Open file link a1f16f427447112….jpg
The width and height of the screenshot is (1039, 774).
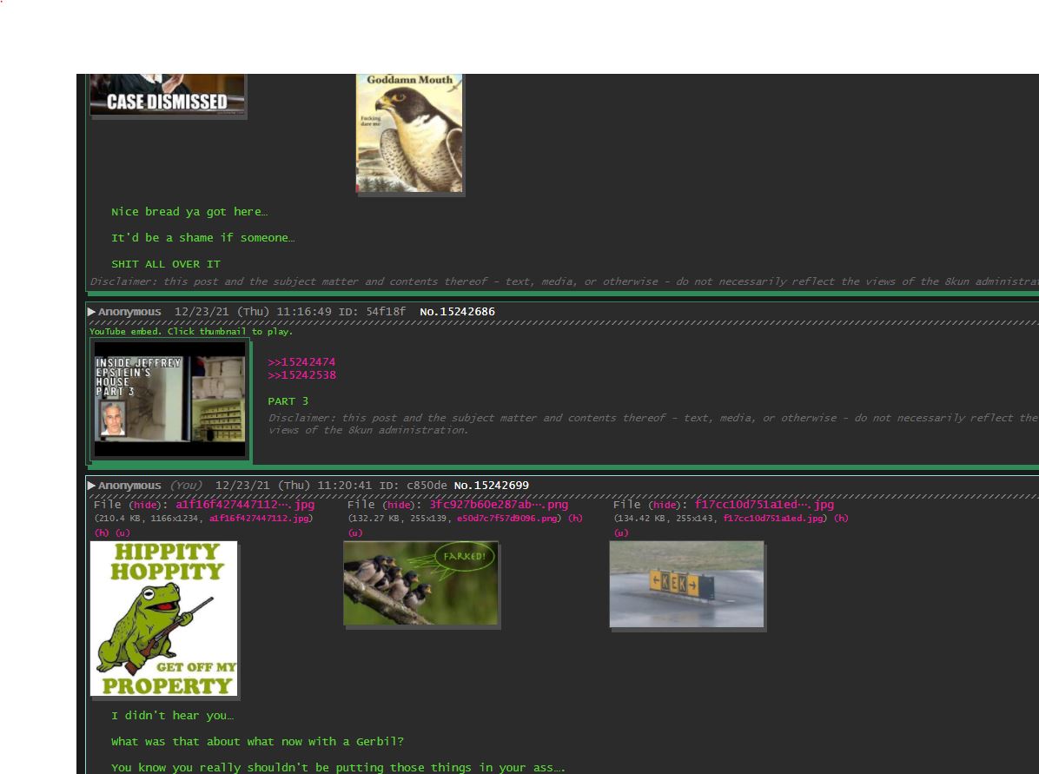245,505
